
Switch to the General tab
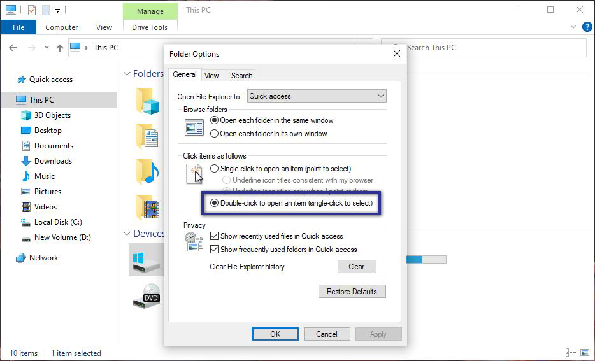pyautogui.click(x=185, y=74)
